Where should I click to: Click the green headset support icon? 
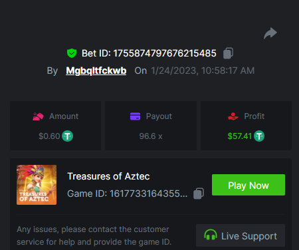[x=211, y=235]
